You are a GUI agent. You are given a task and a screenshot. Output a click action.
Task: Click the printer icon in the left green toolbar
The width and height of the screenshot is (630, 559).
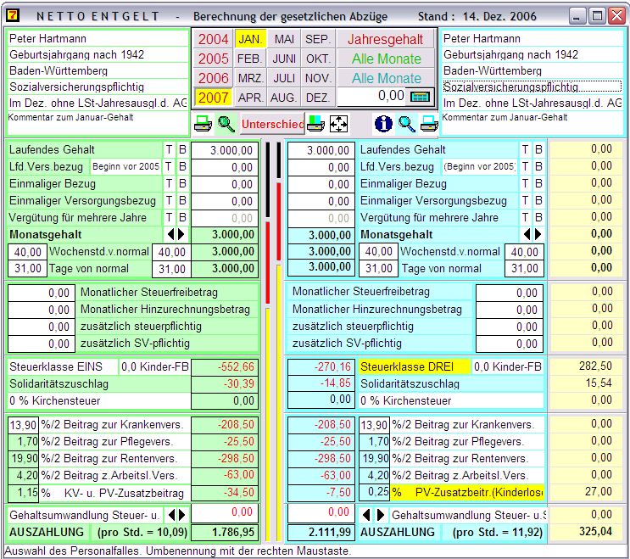pyautogui.click(x=203, y=124)
